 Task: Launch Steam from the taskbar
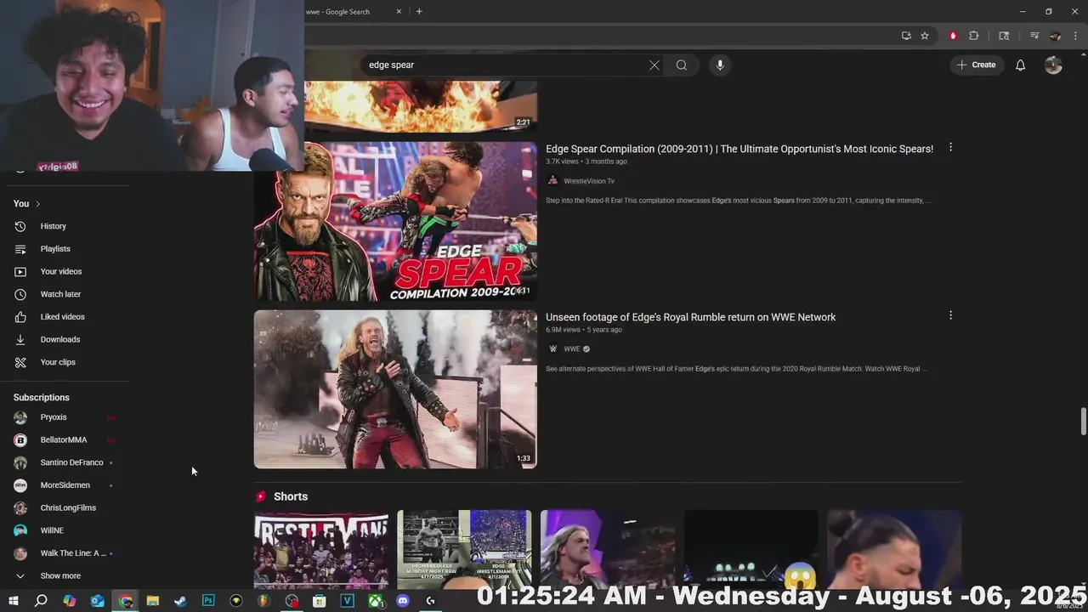pyautogui.click(x=180, y=601)
